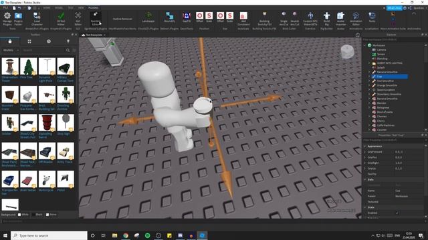The height and width of the screenshot is (240, 428).
Task: Open the GUI Editor plugin
Action: (78, 19)
